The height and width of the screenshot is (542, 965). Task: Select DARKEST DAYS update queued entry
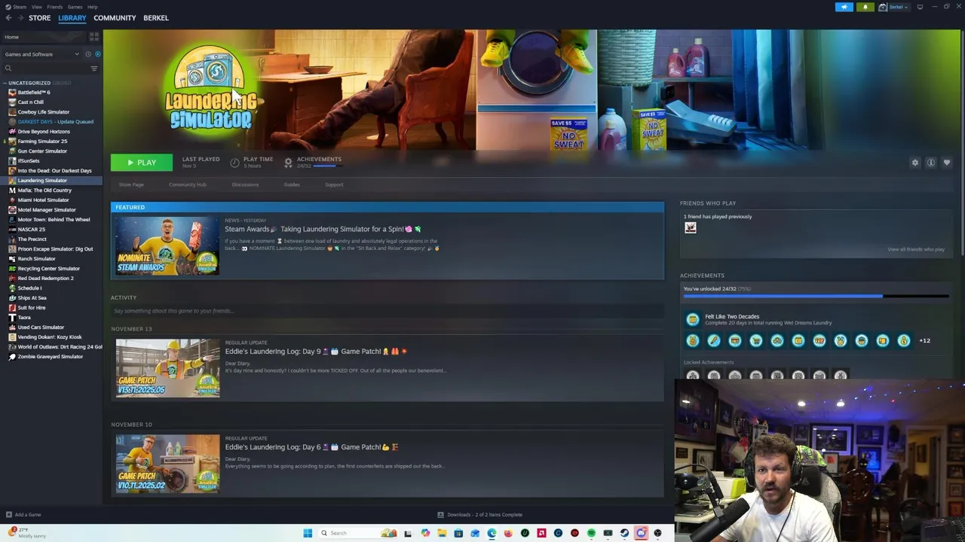click(x=55, y=122)
